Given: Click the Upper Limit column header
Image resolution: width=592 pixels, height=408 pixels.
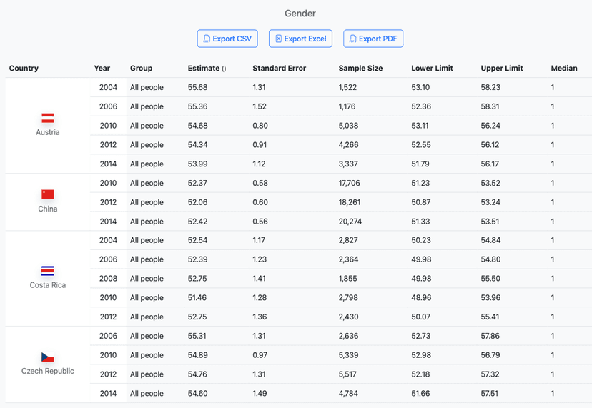Looking at the screenshot, I should tap(502, 69).
